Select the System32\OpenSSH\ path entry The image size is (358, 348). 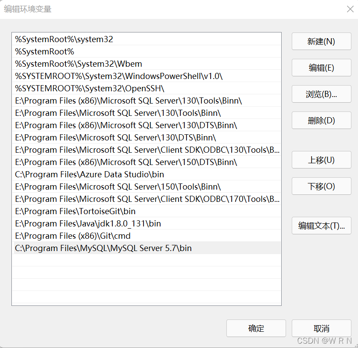(x=147, y=88)
